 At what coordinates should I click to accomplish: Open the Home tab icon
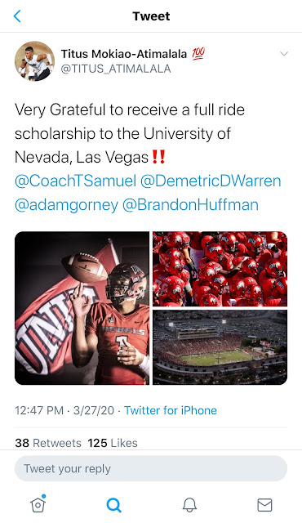click(38, 504)
